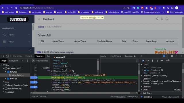The width and height of the screenshot is (184, 103).
Task: Open the Extensions puzzle icon
Action: (164, 8)
